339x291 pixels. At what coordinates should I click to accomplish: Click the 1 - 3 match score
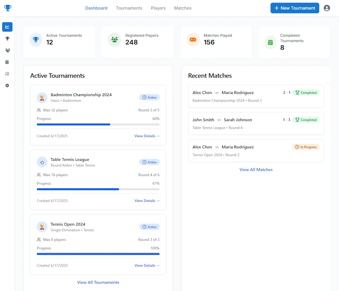(287, 120)
